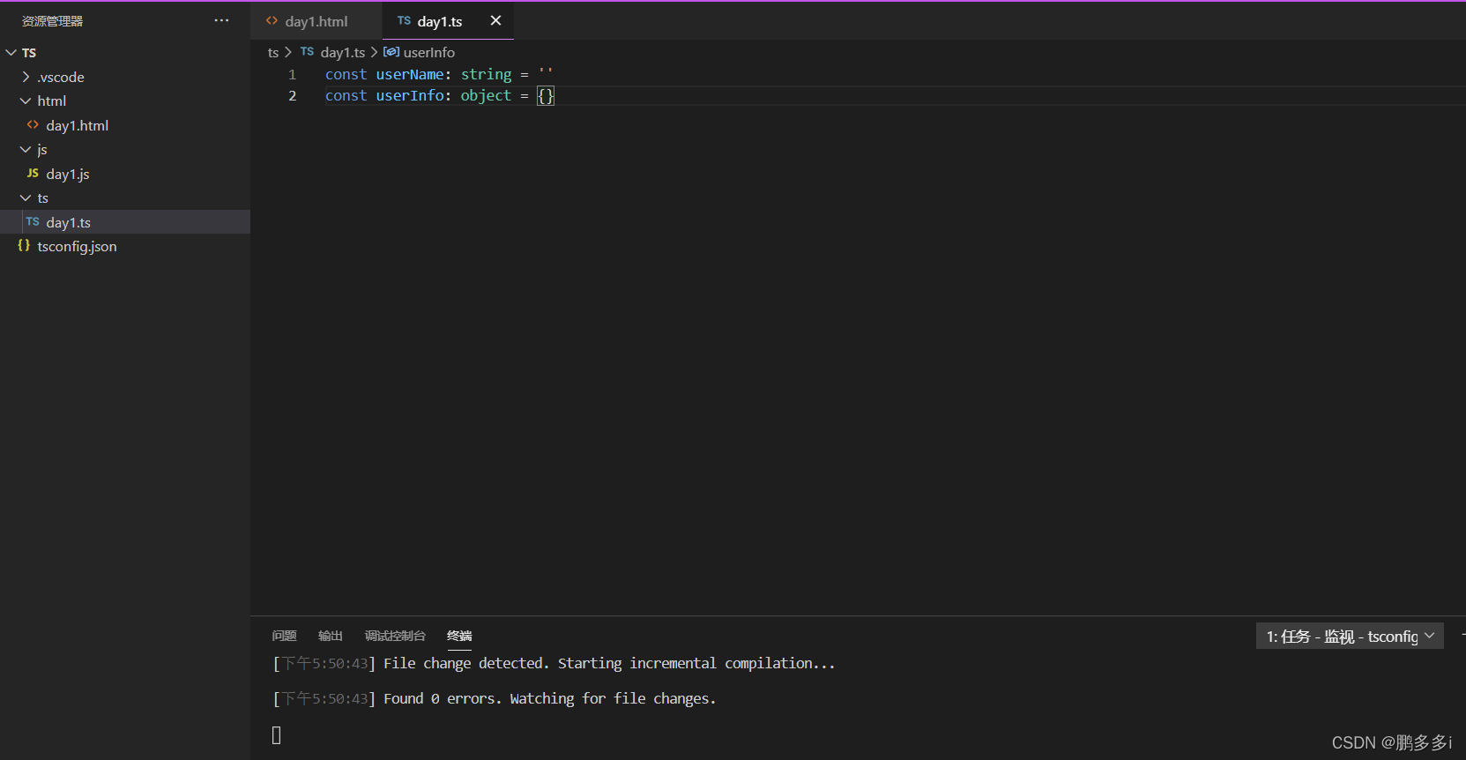1466x760 pixels.
Task: Click the 'object' type on line 2
Action: click(x=486, y=96)
